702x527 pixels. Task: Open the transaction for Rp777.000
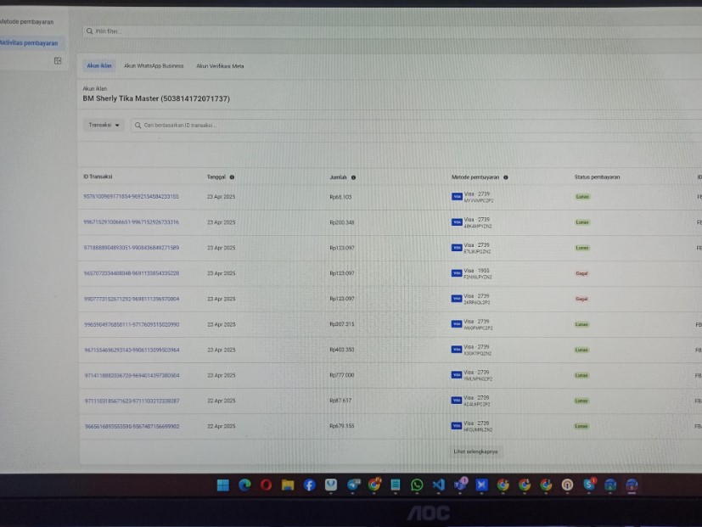(132, 375)
